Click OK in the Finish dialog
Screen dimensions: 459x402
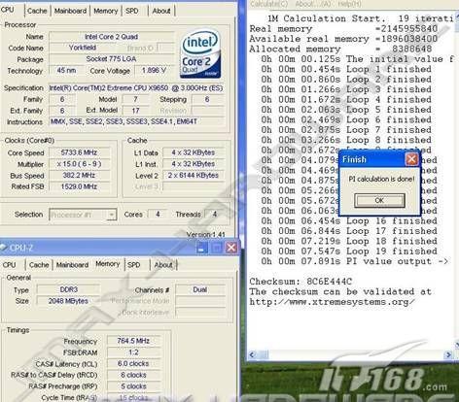point(379,200)
